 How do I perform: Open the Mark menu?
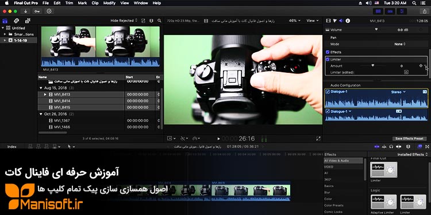point(82,3)
